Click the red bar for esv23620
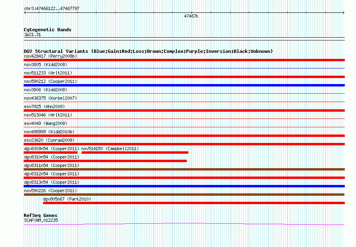 tap(184, 144)
